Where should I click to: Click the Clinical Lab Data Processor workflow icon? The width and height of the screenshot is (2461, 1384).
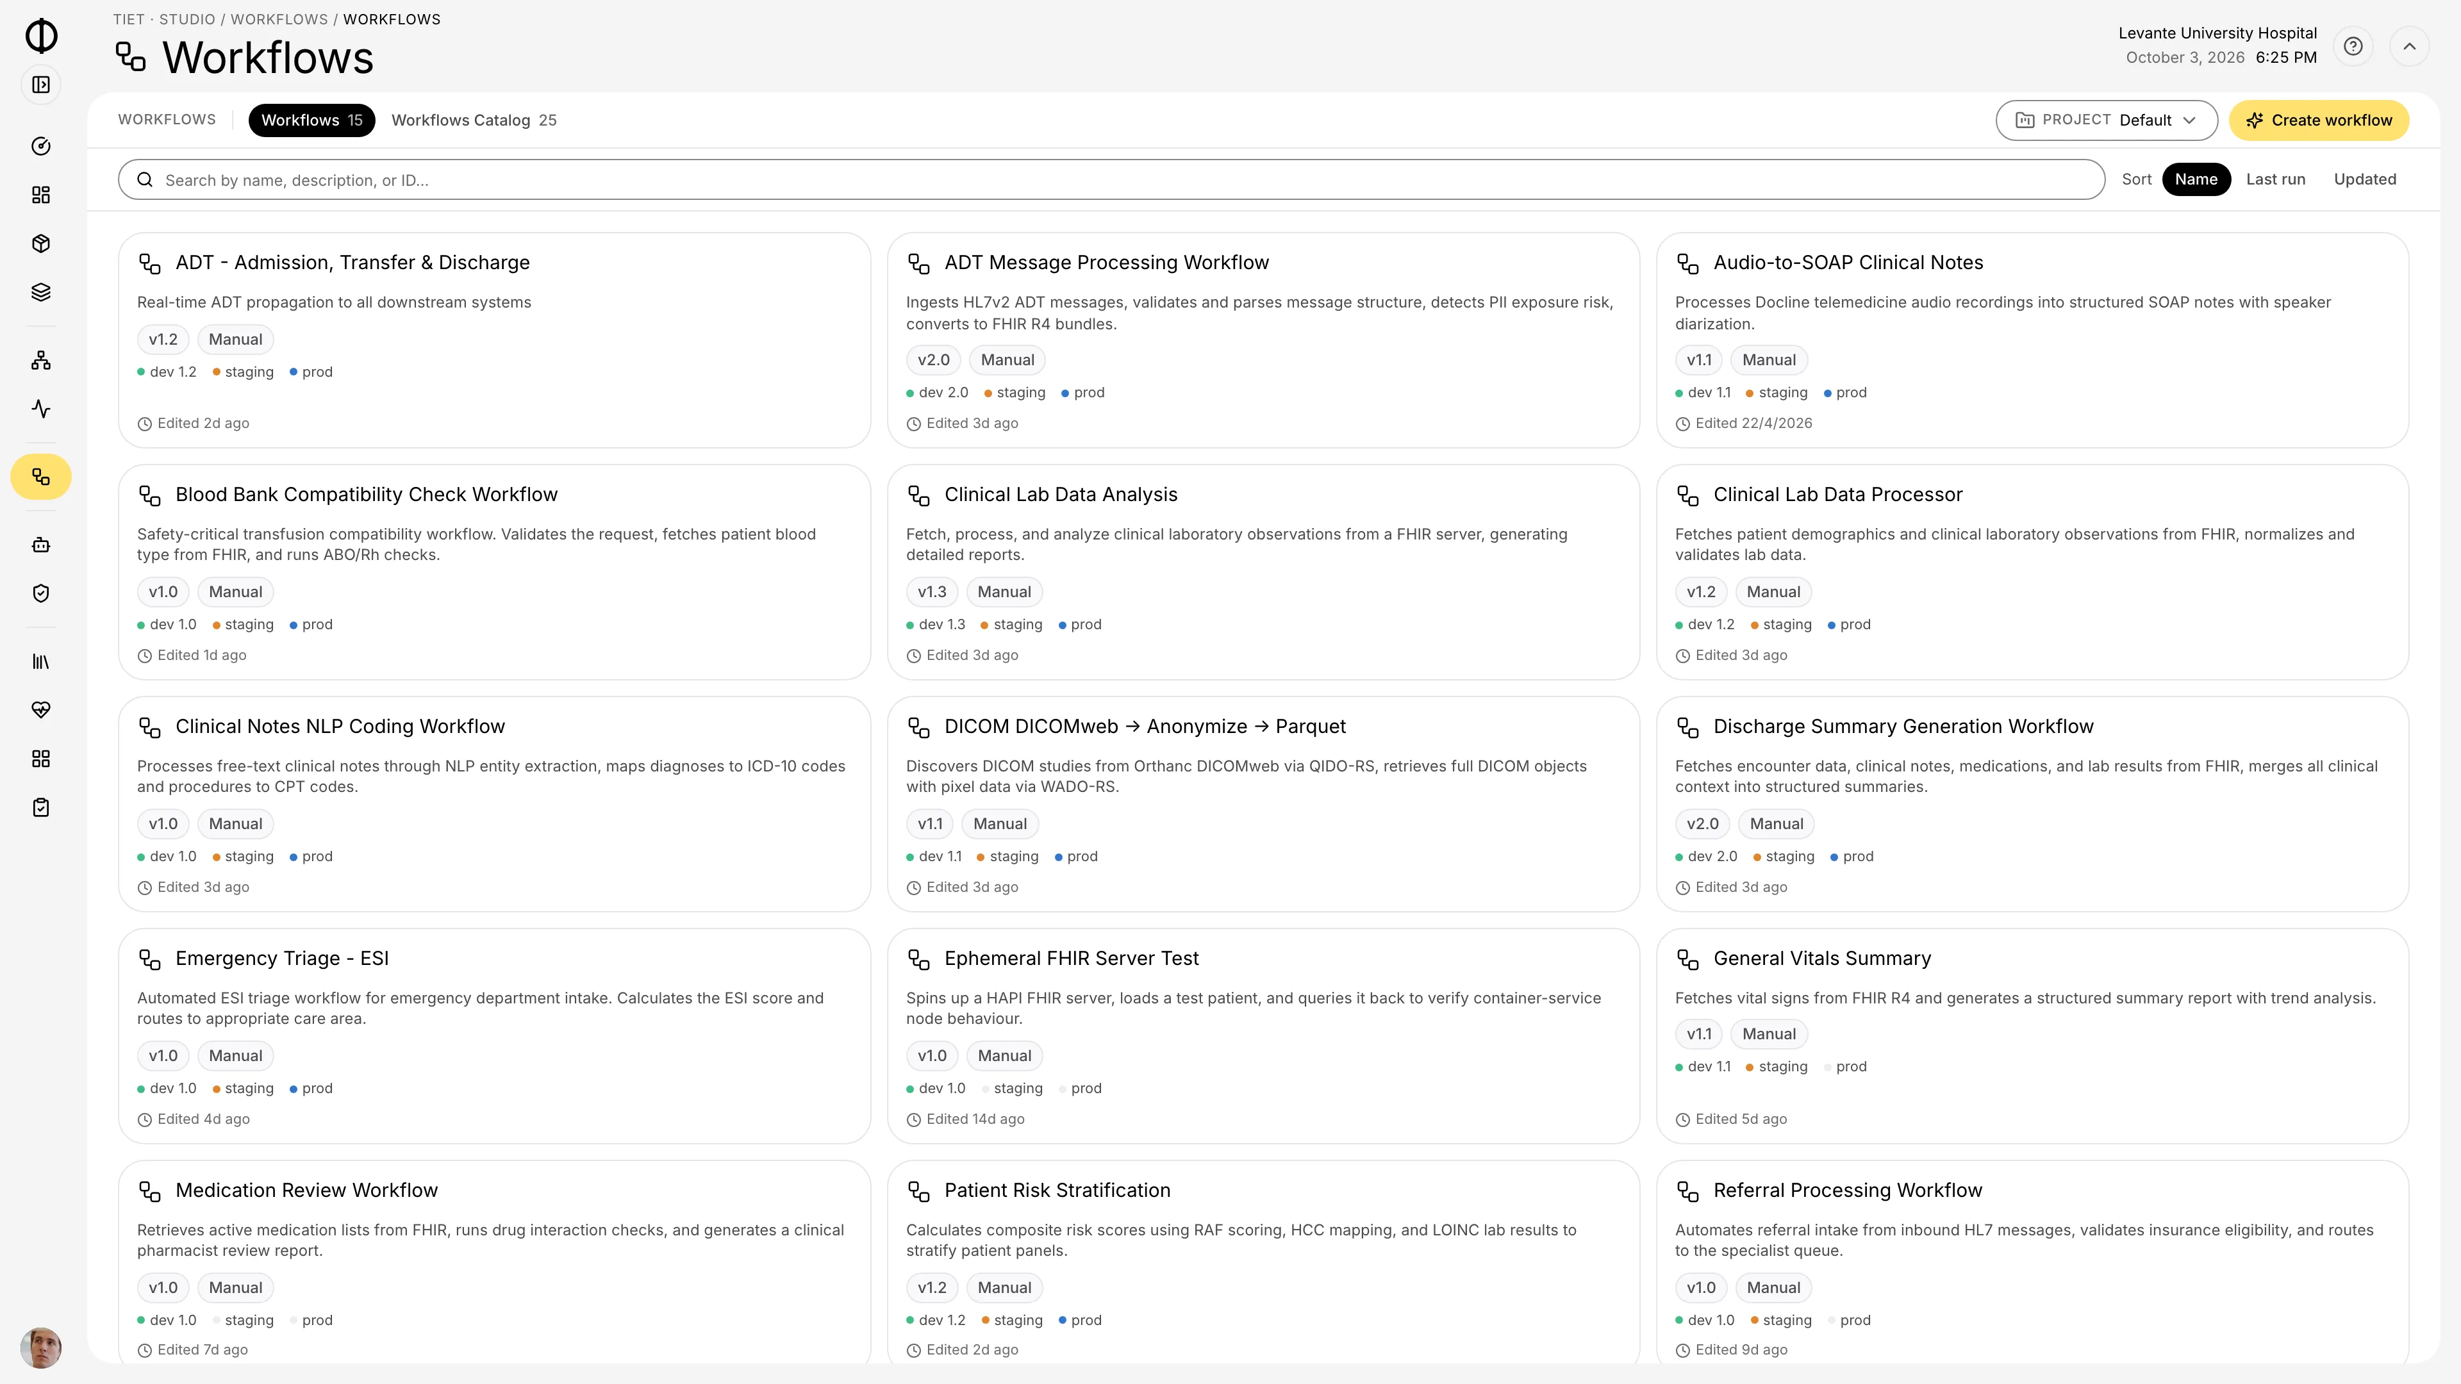coord(1688,495)
